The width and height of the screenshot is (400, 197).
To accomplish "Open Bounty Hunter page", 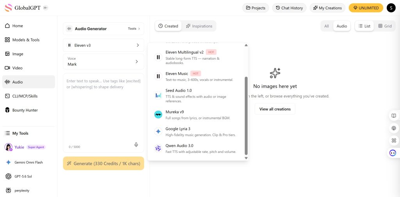I will (29, 110).
